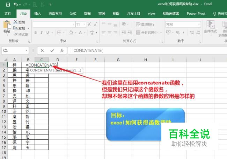Open the 文件 menu tab
Screen dimensions: 227x159
coord(8,14)
